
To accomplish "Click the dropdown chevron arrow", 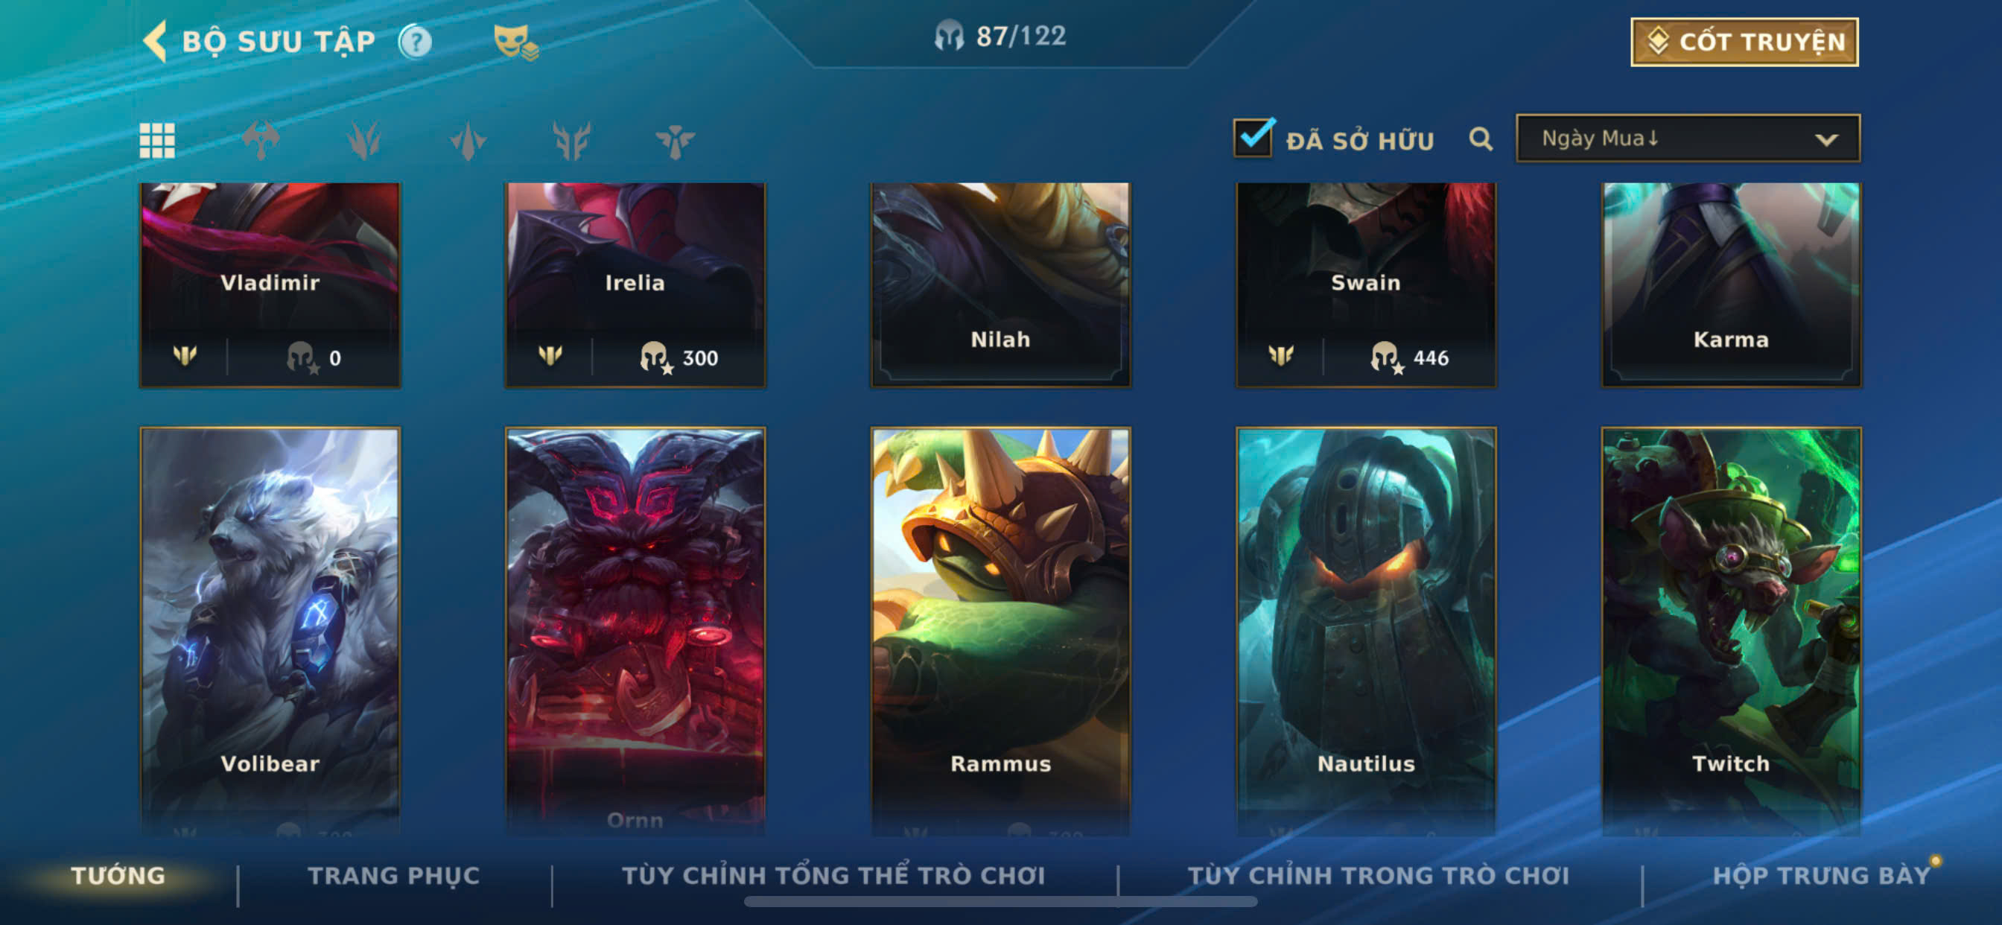I will click(x=1826, y=140).
